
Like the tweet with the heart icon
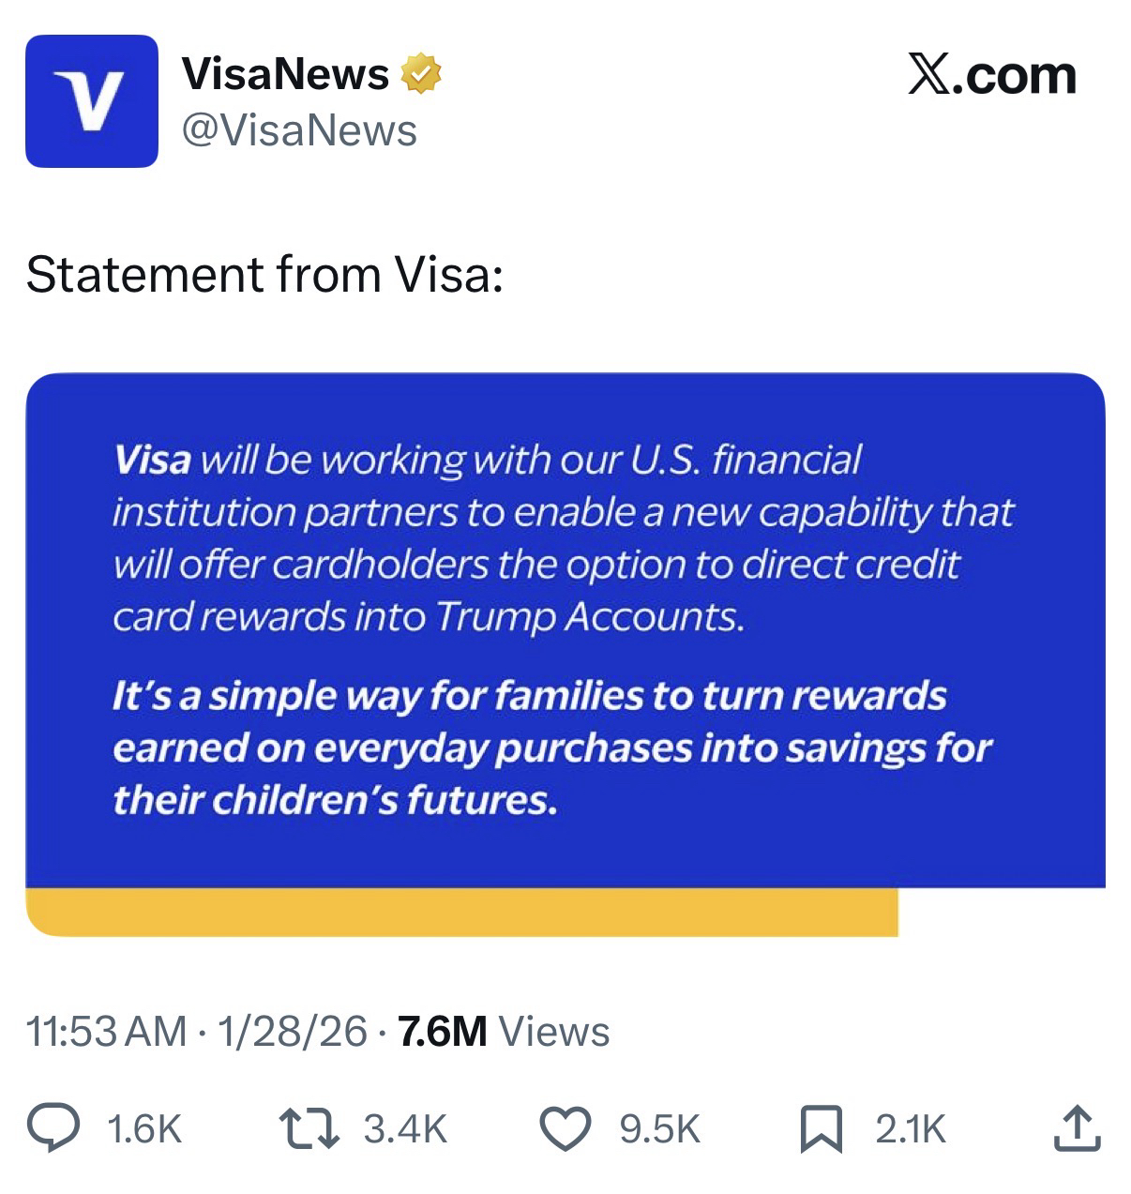(566, 1128)
